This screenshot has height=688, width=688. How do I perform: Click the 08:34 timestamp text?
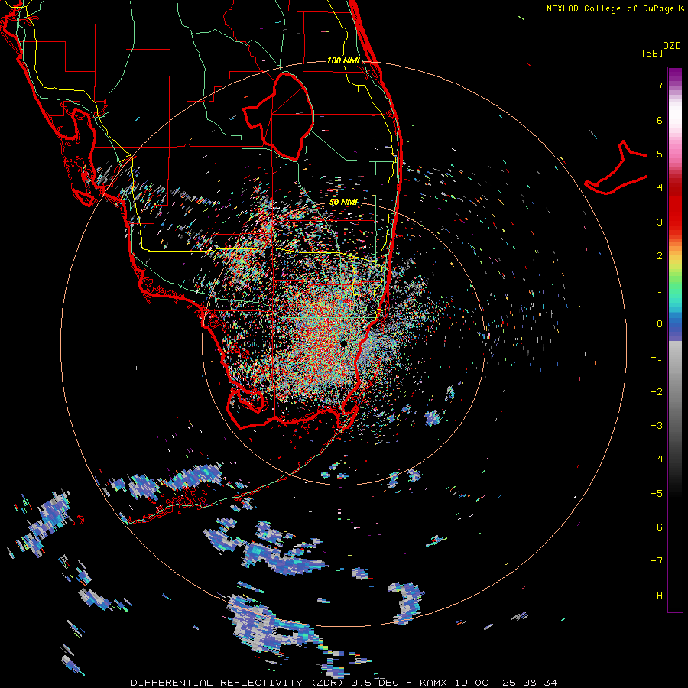pyautogui.click(x=540, y=683)
